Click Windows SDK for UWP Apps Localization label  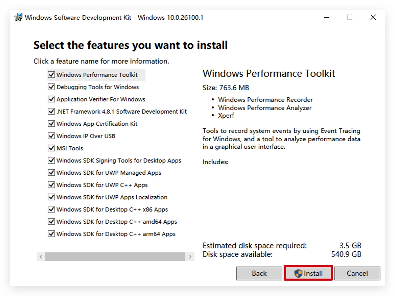pyautogui.click(x=112, y=197)
